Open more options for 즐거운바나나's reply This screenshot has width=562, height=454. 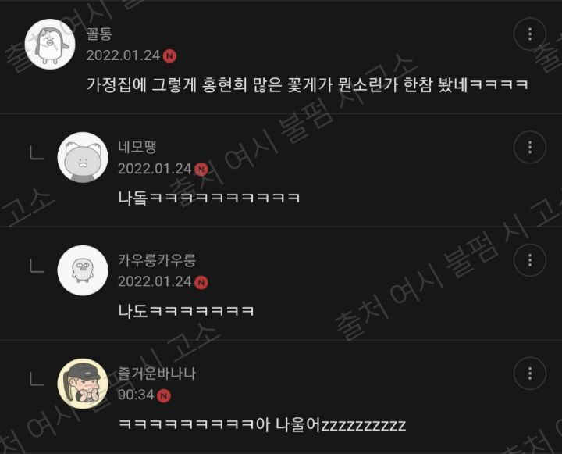(x=530, y=374)
